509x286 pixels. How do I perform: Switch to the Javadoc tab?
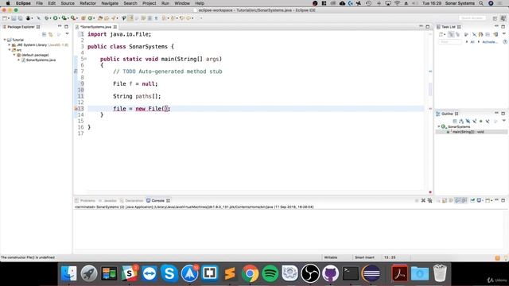[108, 201]
